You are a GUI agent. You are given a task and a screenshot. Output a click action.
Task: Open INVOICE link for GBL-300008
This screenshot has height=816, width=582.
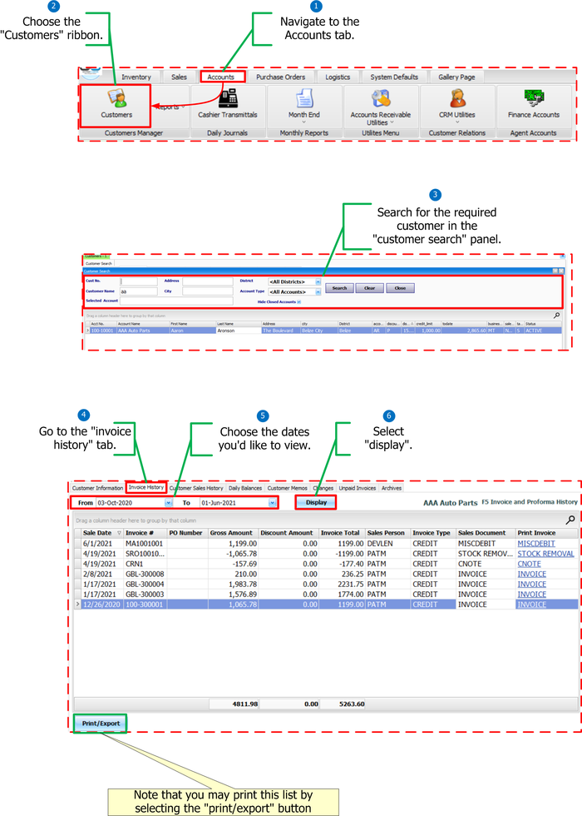[x=531, y=574]
